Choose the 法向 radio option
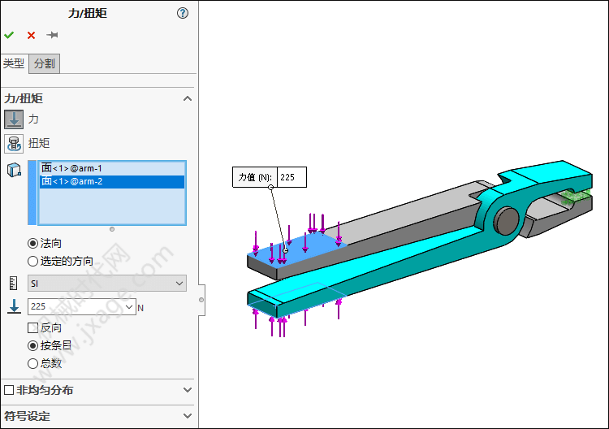 pos(33,244)
